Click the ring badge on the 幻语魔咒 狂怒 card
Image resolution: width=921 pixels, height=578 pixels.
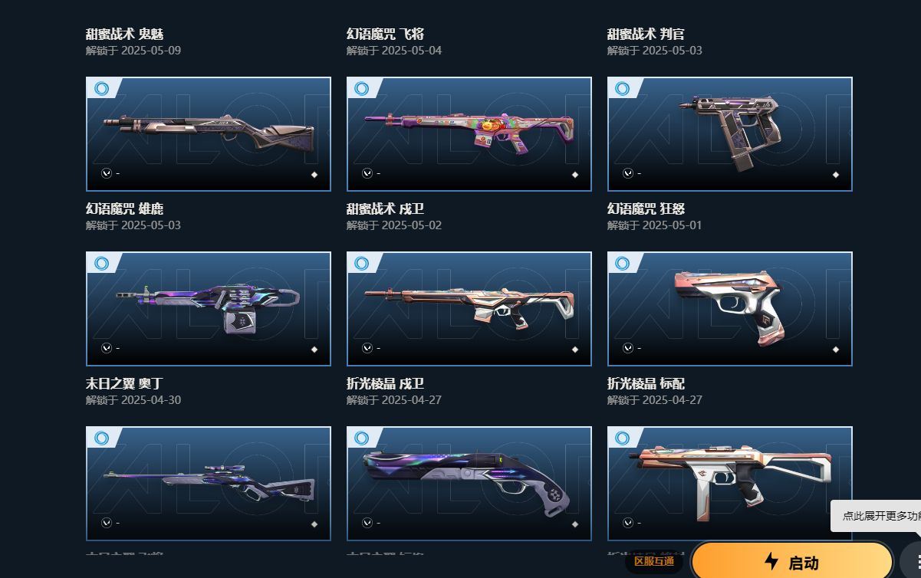[623, 88]
